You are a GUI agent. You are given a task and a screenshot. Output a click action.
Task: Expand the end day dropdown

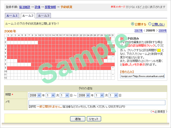[113, 95]
